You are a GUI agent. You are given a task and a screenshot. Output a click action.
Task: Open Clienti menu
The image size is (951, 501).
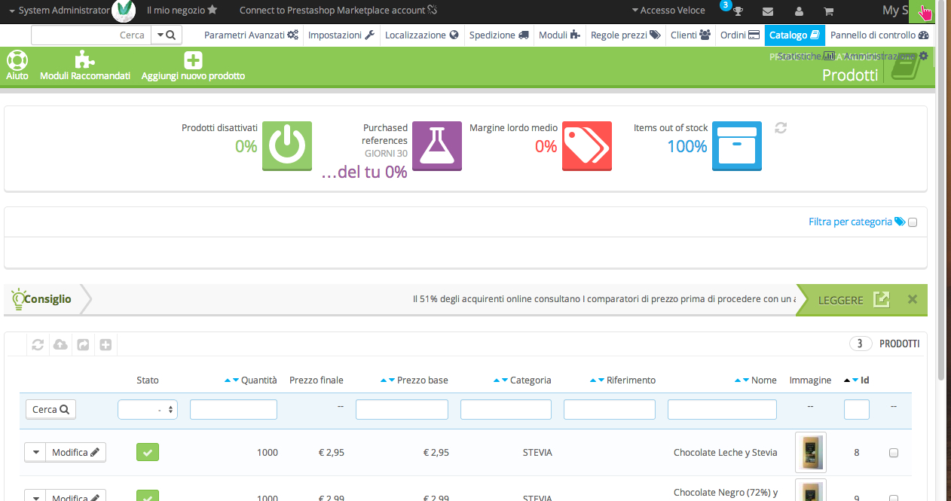pos(691,35)
